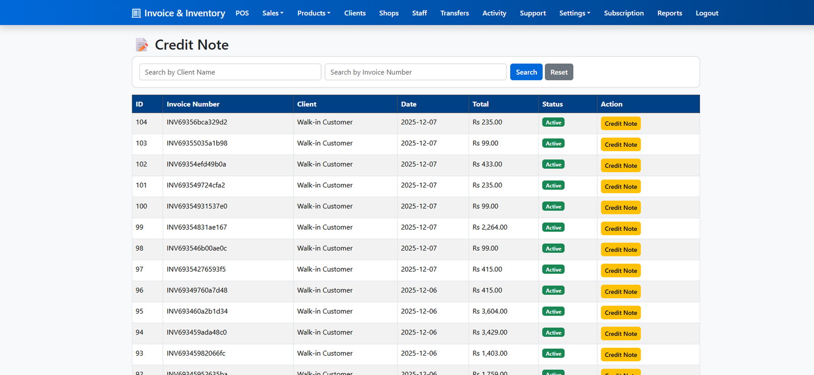Expand the Settings dropdown menu

575,13
